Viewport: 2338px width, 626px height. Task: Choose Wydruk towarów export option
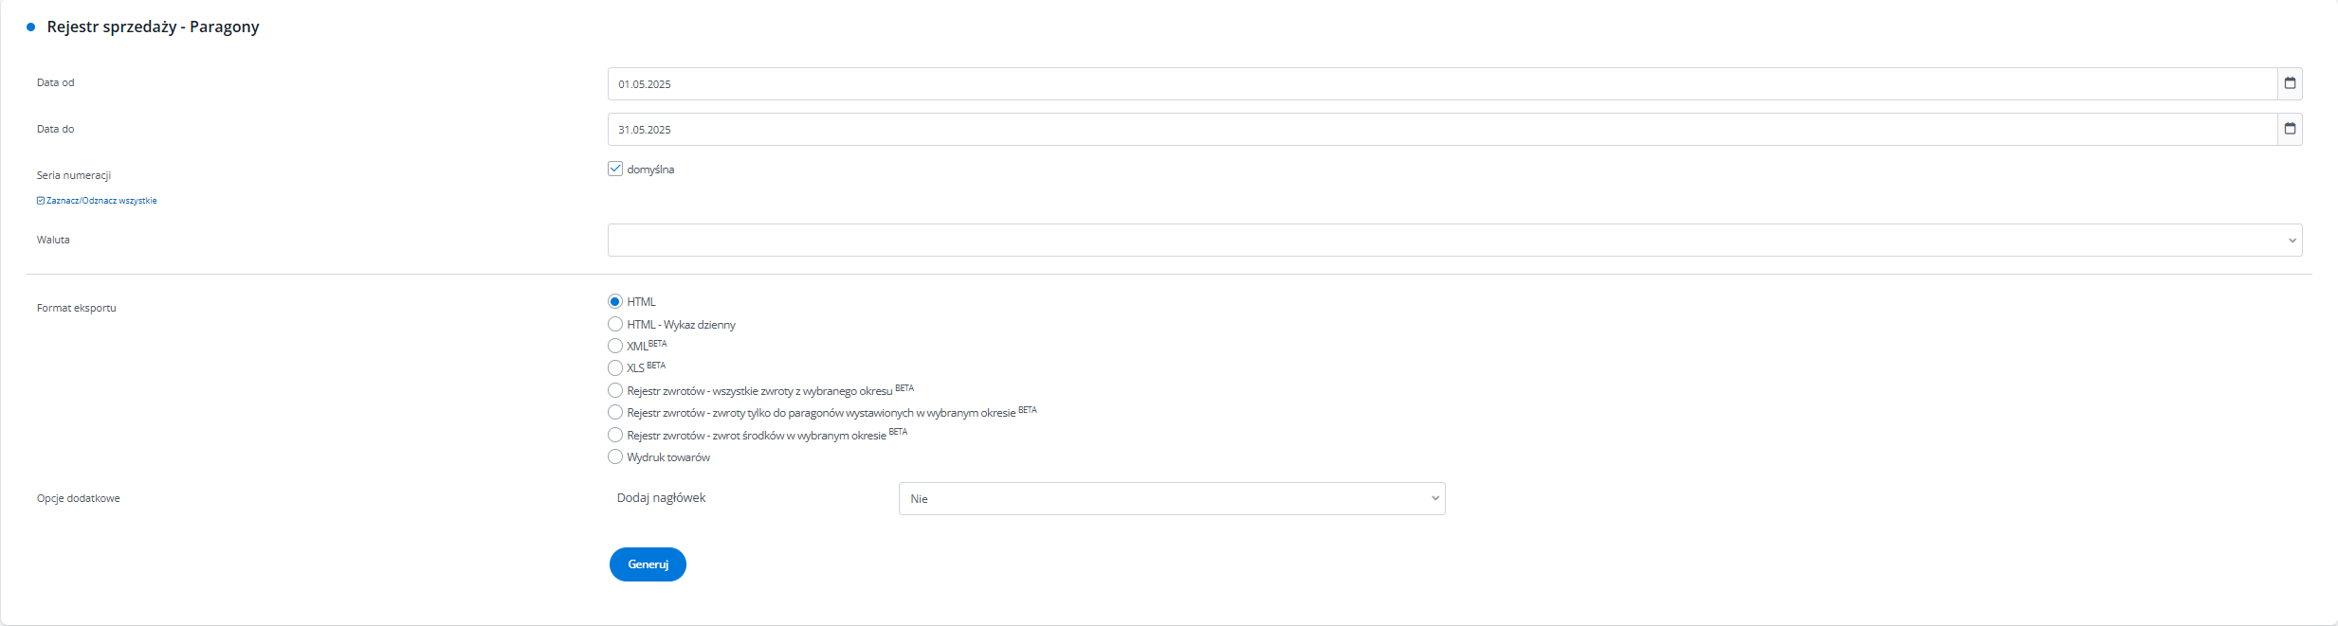point(615,456)
